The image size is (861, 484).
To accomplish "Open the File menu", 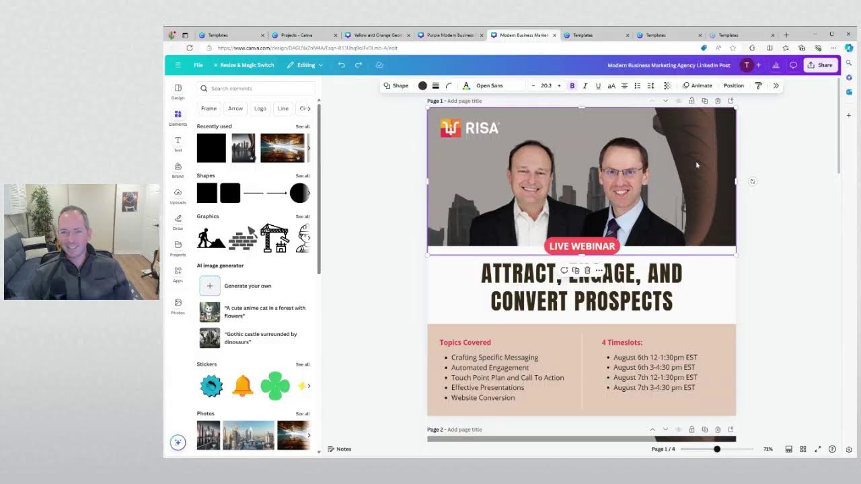I will [x=198, y=65].
